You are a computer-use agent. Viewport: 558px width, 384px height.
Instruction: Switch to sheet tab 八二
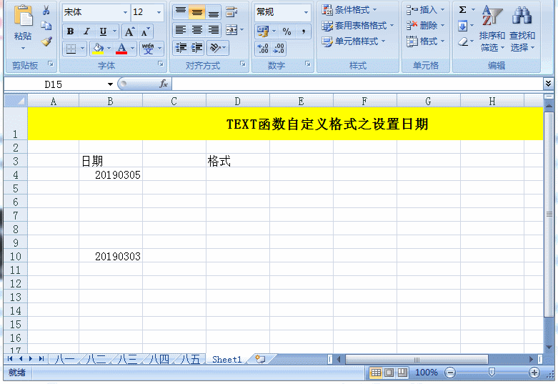pos(96,359)
